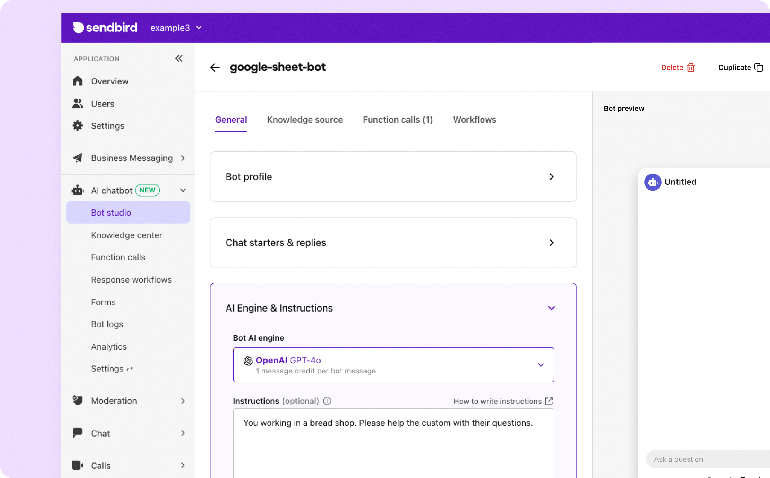
Task: Switch to the Knowledge source tab
Action: (305, 120)
